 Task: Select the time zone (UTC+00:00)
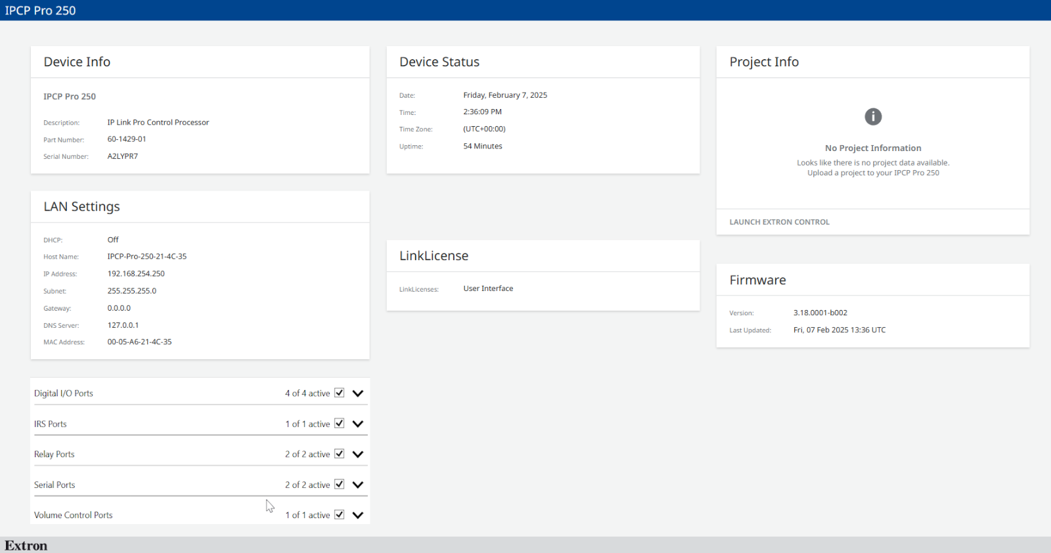tap(485, 129)
